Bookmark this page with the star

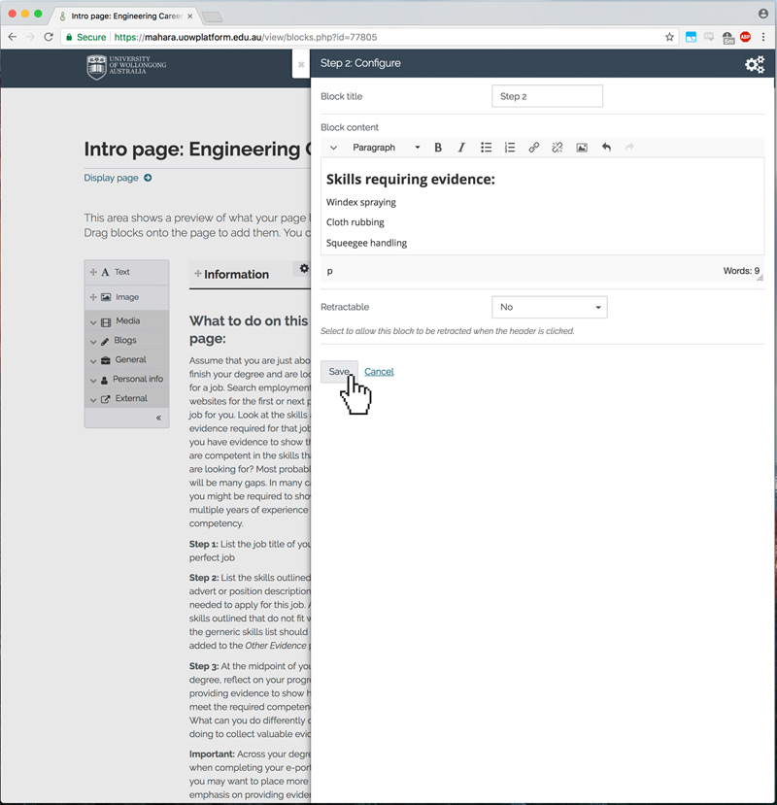[669, 37]
